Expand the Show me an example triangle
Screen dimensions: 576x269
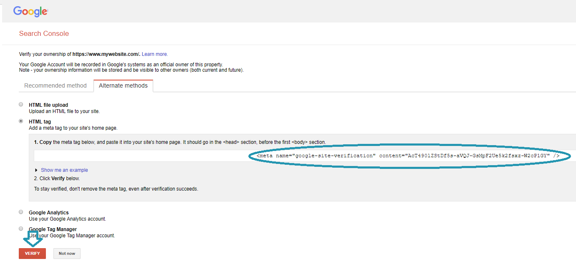click(x=36, y=170)
